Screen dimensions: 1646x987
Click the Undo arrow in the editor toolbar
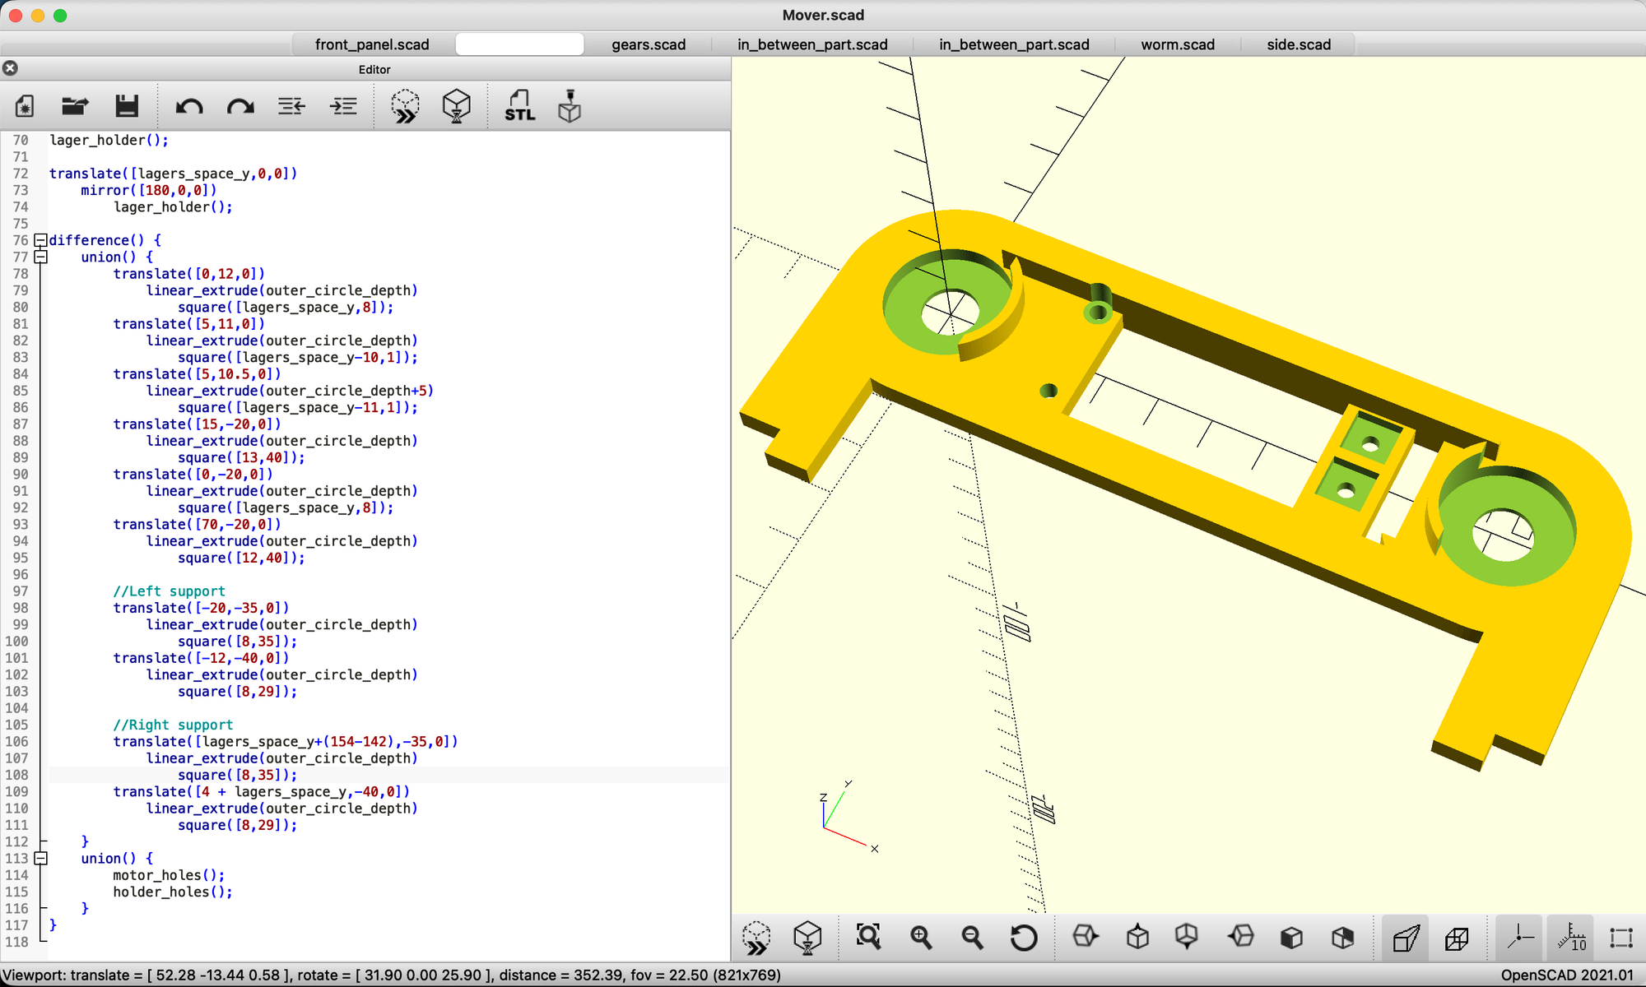189,106
